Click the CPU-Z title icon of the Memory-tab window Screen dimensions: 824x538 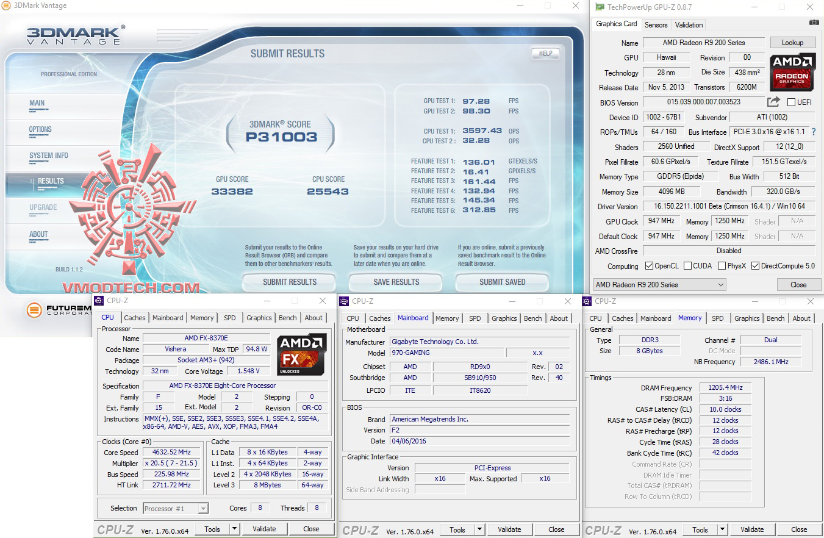tap(587, 301)
